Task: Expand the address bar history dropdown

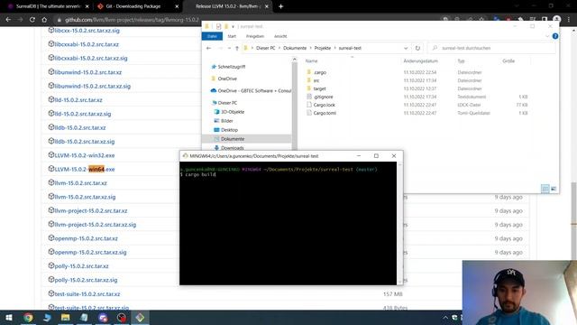Action: tap(406, 48)
